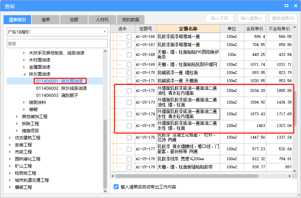Expand the 措施项目 node
Screen dimensions: 301x198
[17, 131]
